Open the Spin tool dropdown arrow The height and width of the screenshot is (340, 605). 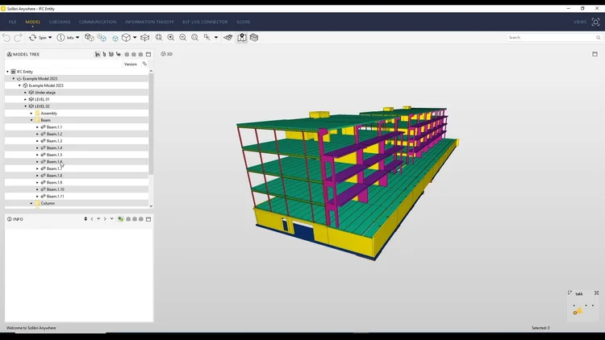point(50,37)
